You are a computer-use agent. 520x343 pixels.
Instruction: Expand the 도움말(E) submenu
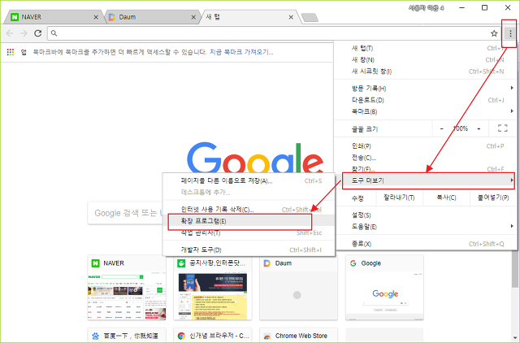(426, 227)
